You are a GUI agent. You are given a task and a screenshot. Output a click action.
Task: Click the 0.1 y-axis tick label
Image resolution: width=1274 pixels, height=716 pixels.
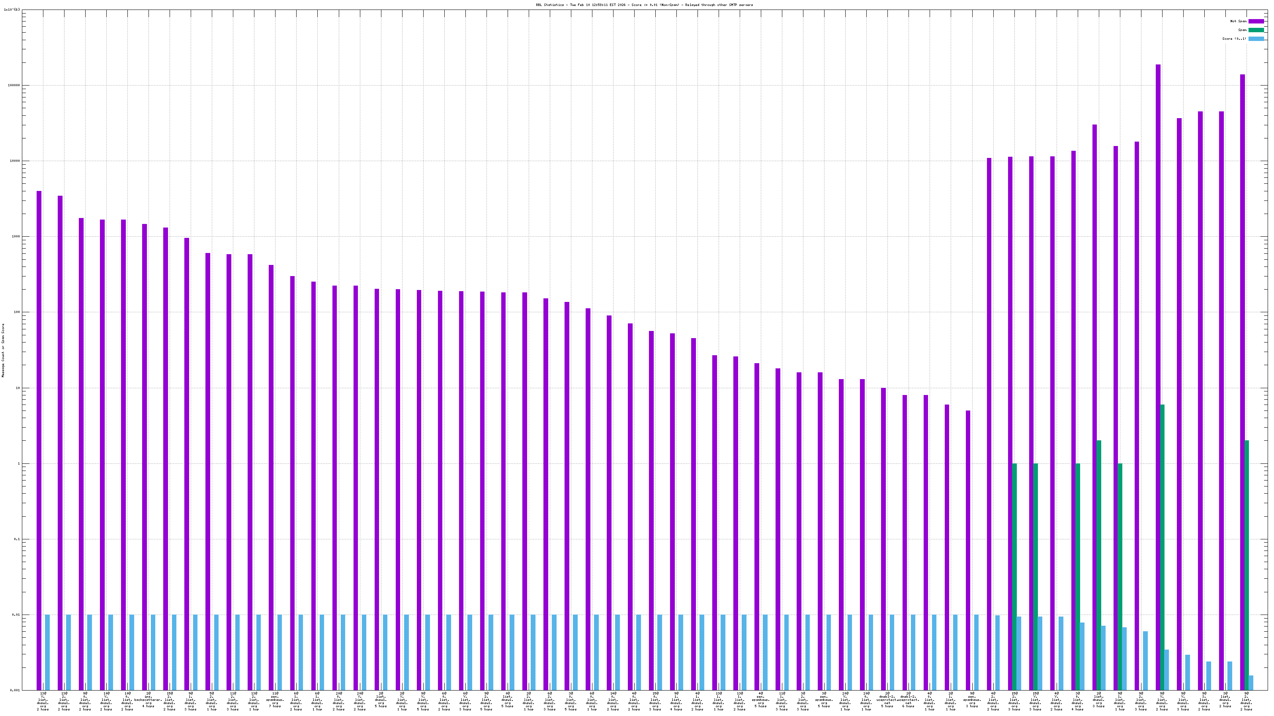[17, 539]
